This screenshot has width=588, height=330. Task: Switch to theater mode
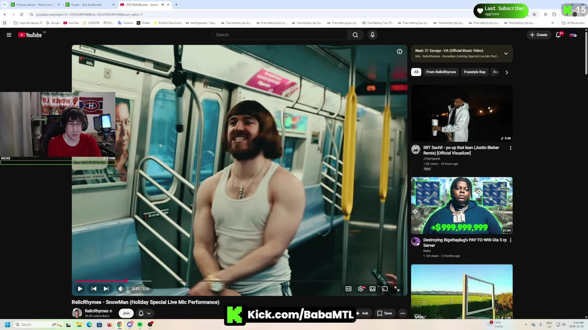373,289
